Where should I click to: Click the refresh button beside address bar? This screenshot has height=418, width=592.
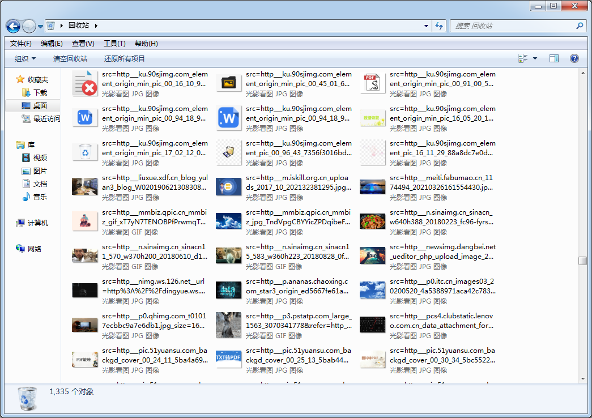point(439,26)
